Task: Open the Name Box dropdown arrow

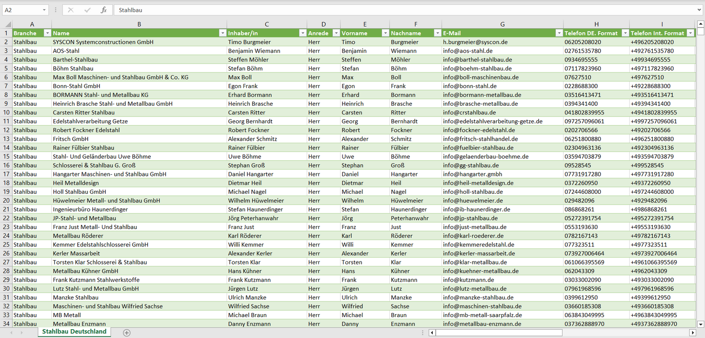Action: click(44, 10)
